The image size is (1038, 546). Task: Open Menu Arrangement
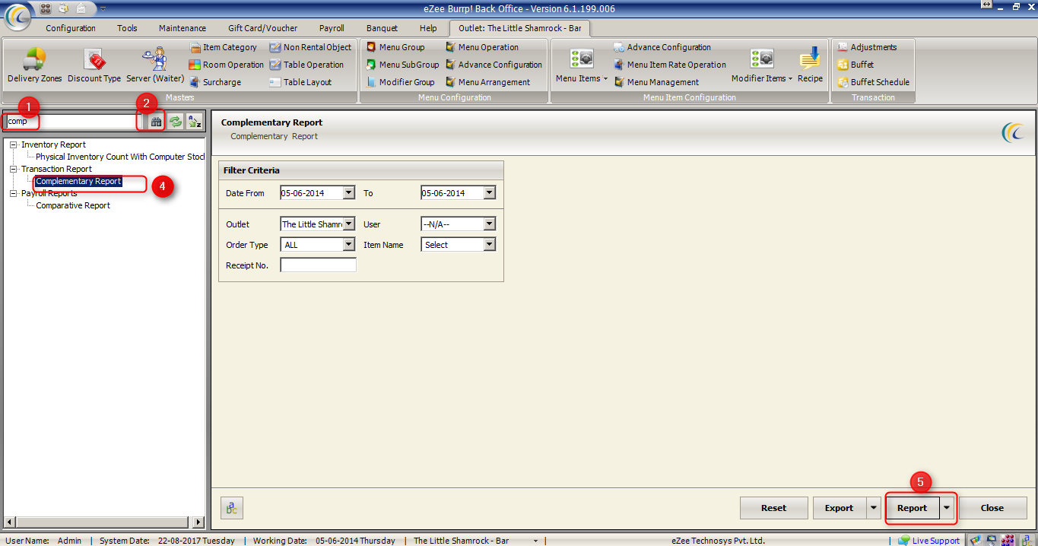click(488, 82)
